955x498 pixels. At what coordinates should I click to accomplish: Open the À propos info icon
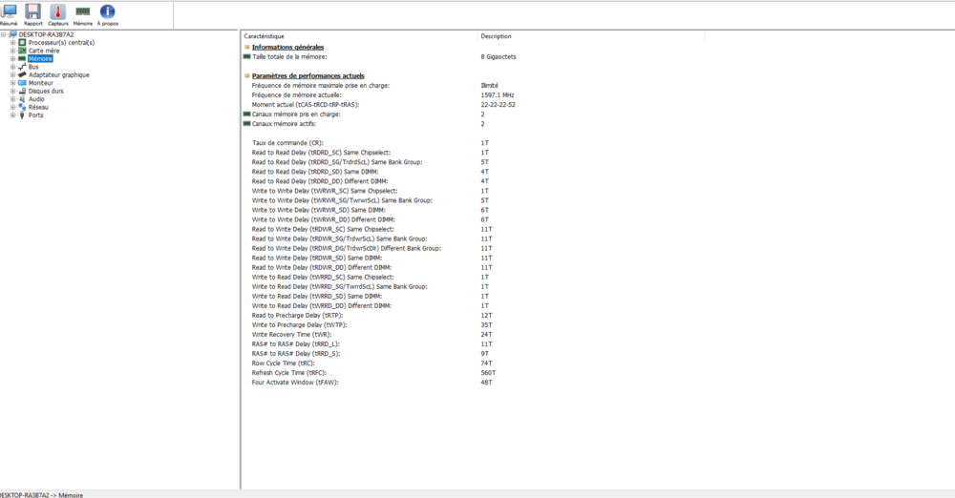click(x=108, y=12)
